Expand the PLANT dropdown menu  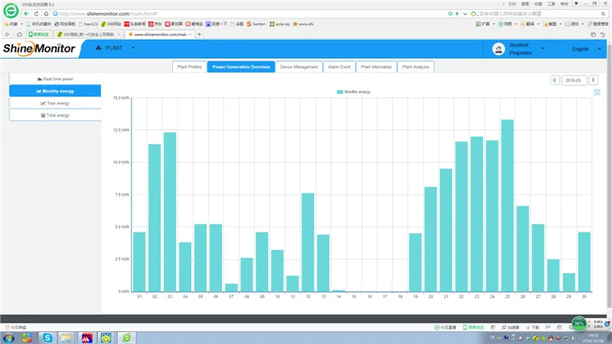[x=116, y=48]
